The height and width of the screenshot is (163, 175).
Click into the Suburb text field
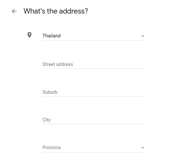click(x=94, y=92)
